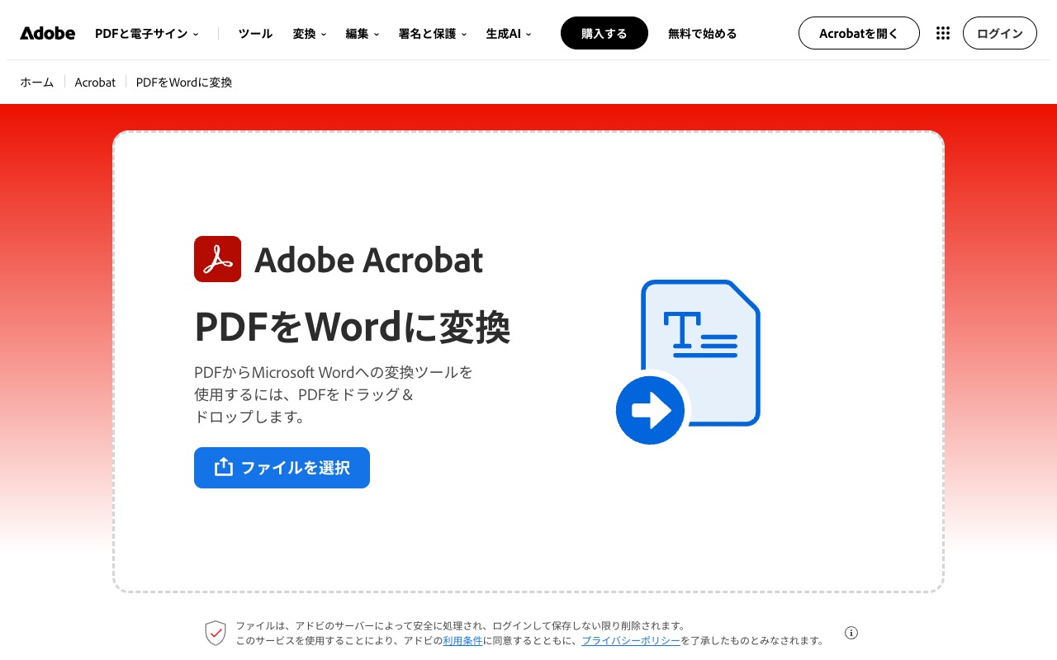The width and height of the screenshot is (1057, 660).
Task: Click the red Acrobat PDF logo icon
Action: [x=218, y=259]
